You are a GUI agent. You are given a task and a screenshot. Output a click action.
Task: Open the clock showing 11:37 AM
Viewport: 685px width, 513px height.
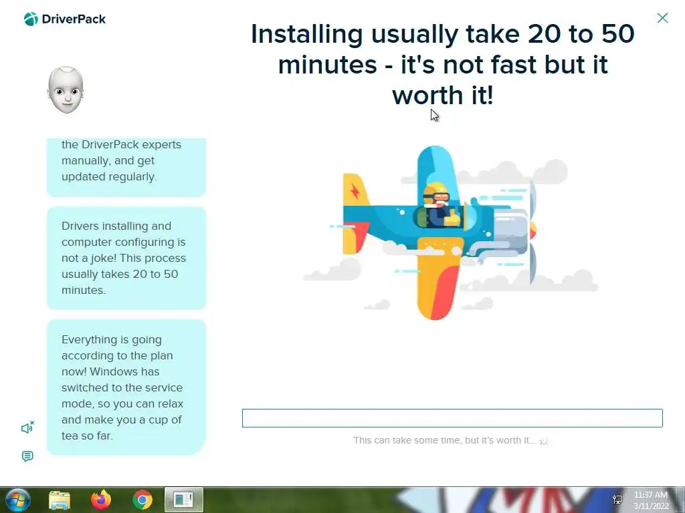651,500
